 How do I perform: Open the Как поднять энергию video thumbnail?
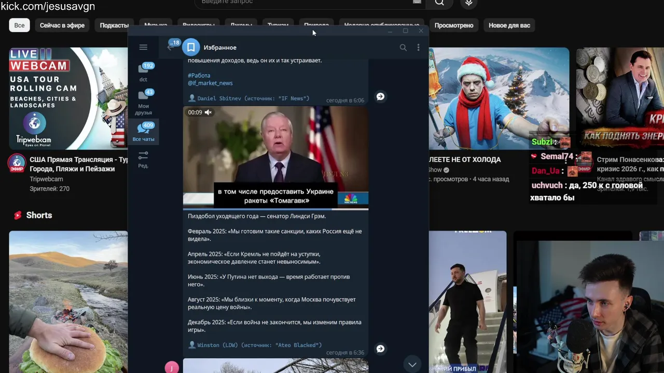point(620,98)
